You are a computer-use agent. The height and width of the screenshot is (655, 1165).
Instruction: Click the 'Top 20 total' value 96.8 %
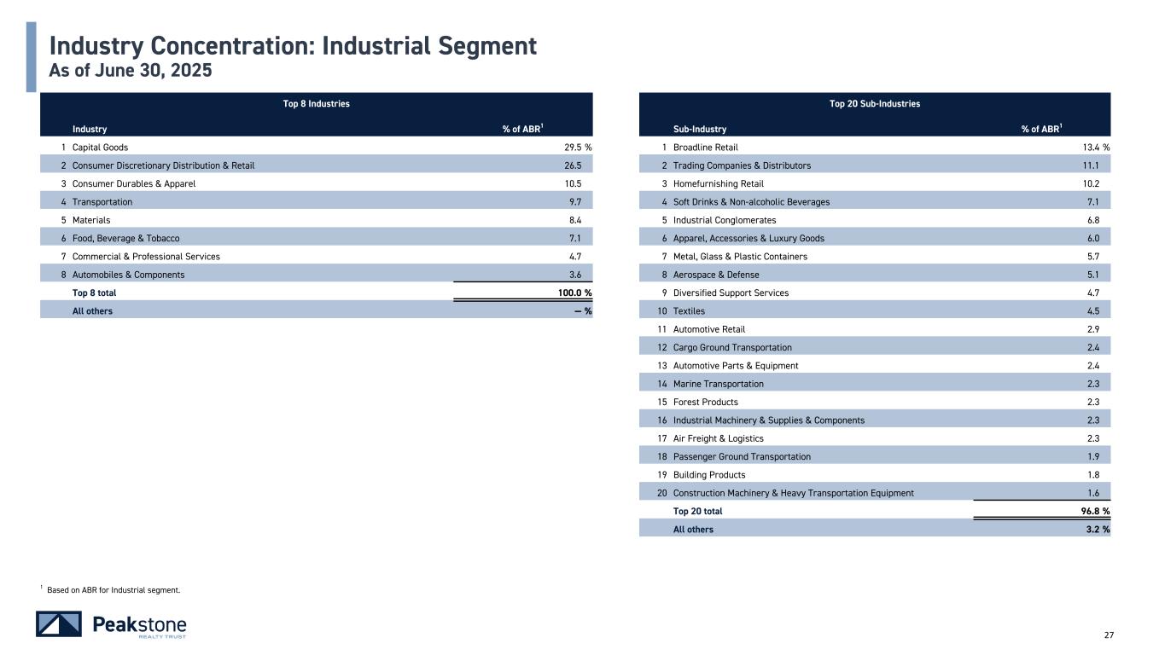1091,512
